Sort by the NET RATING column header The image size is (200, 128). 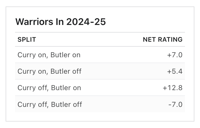pyautogui.click(x=163, y=39)
